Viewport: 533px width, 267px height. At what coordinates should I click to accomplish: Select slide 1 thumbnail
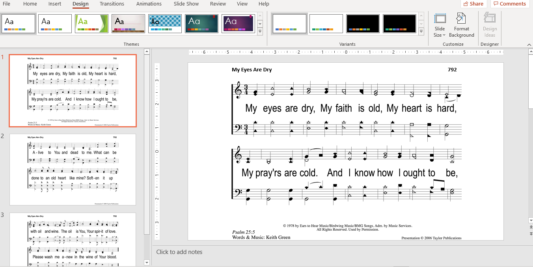coord(73,91)
